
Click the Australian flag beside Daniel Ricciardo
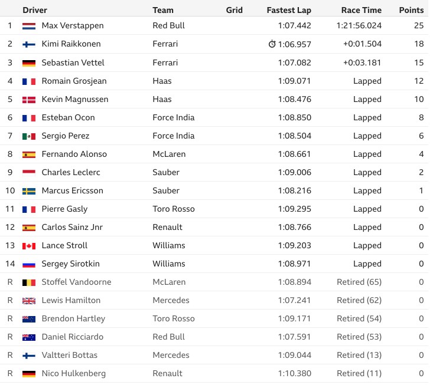click(x=29, y=337)
